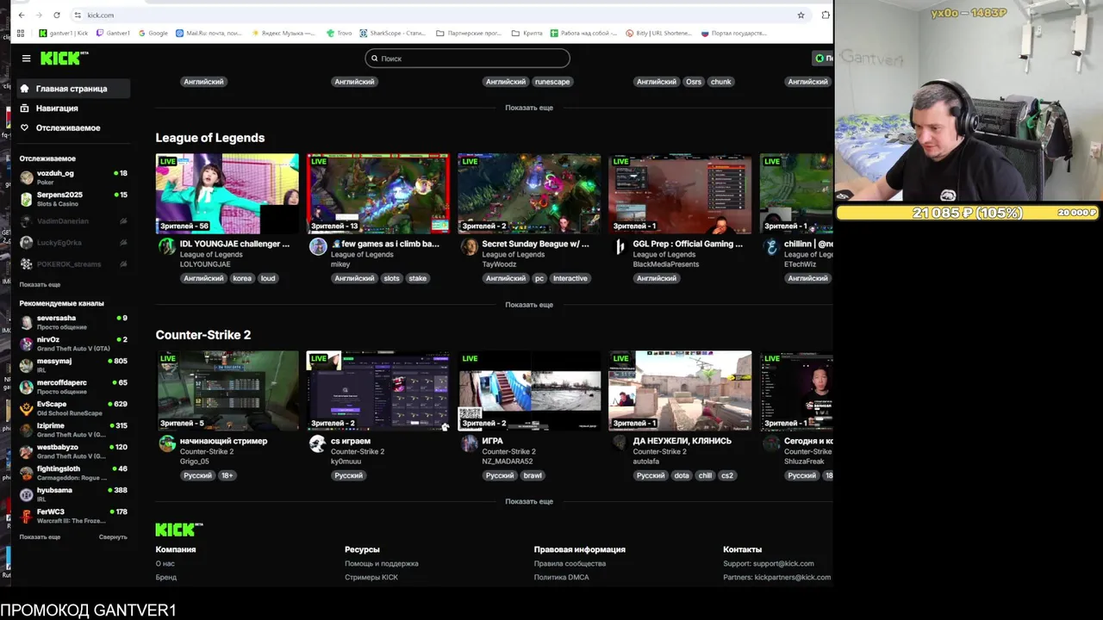
Task: Click FerWC3 channel avatar in sidebar
Action: click(x=27, y=516)
